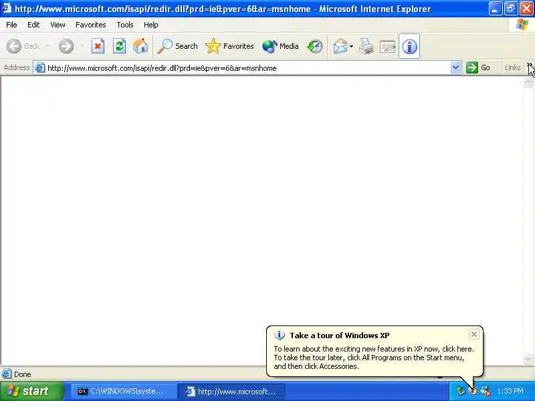
Task: Click the blue info toolbar icon
Action: coord(409,46)
